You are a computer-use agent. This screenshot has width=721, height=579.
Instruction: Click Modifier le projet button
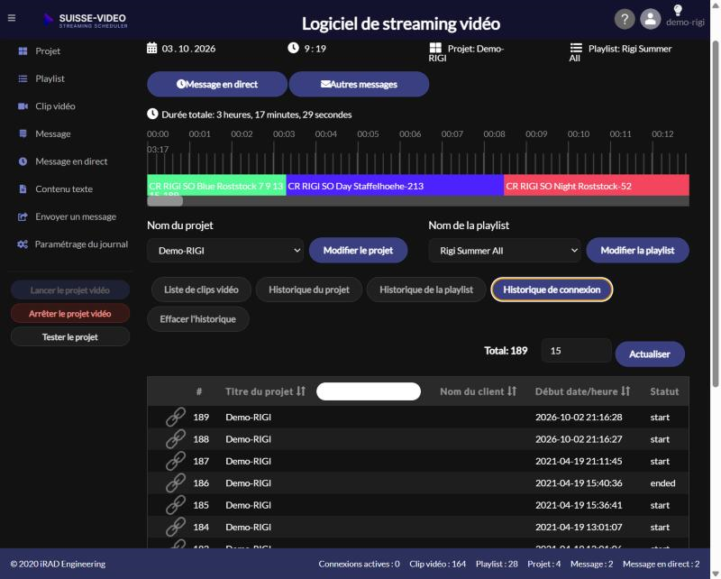coord(358,251)
